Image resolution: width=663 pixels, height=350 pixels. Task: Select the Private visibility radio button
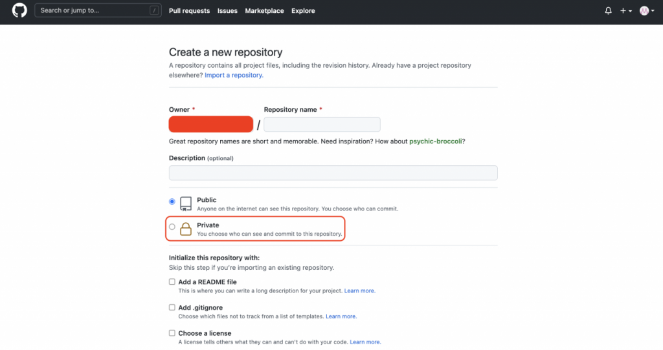coord(172,227)
